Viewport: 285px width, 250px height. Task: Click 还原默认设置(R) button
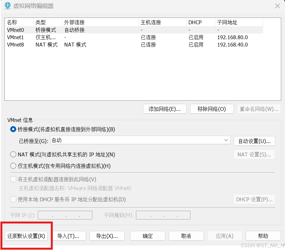pos(26,236)
